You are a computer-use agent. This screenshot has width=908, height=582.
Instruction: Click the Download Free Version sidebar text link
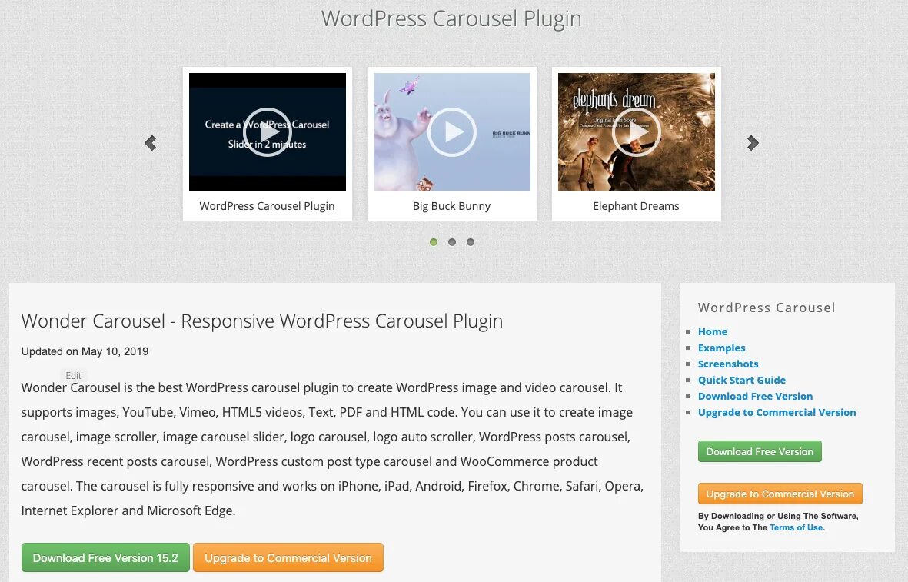coord(755,396)
